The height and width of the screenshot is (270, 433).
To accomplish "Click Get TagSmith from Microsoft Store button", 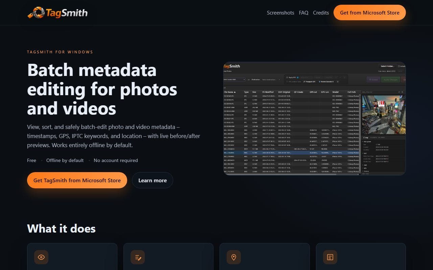I will [77, 180].
